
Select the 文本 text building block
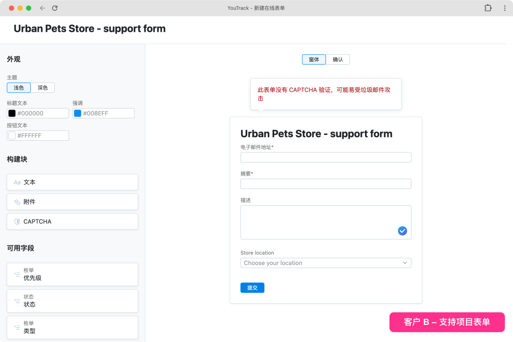click(x=72, y=182)
